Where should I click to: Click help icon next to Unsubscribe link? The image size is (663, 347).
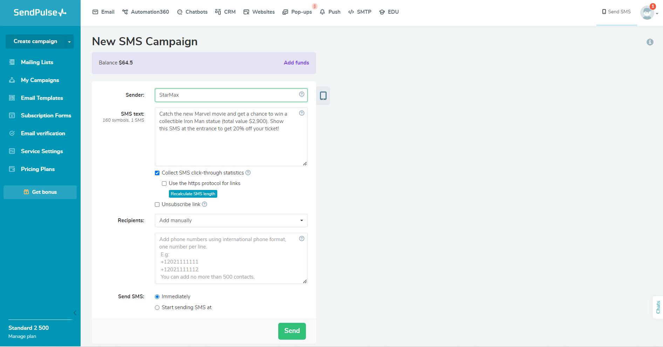(x=205, y=204)
